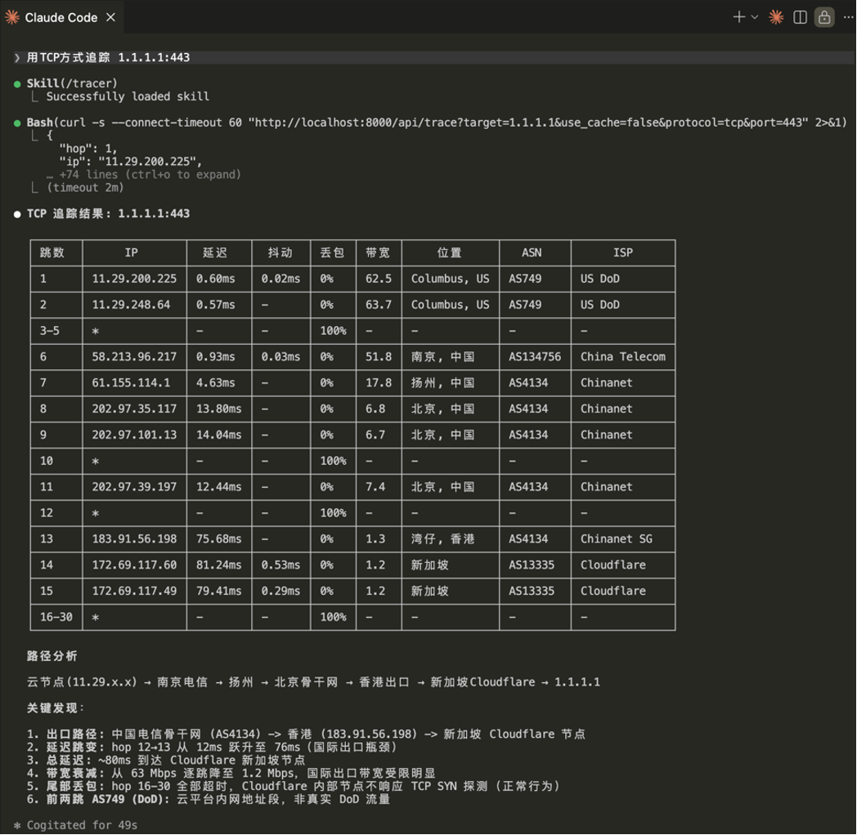
Task: Click finding 2 about 延迟跳变
Action: 212,748
